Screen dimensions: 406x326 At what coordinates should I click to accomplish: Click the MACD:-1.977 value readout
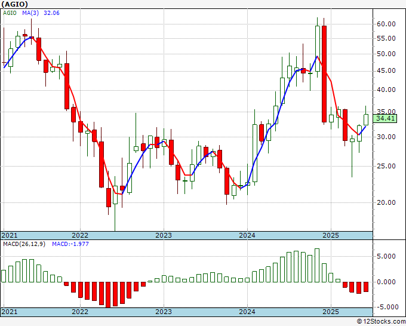[70, 244]
